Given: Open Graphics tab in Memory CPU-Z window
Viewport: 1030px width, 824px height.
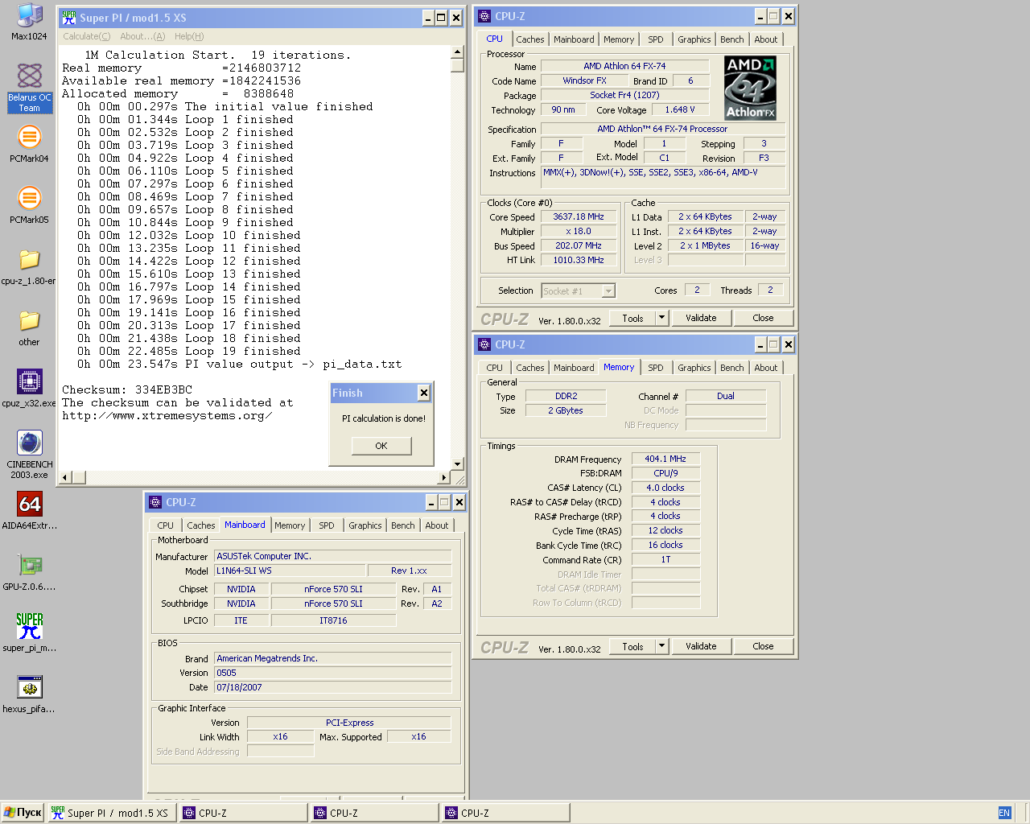Looking at the screenshot, I should [x=694, y=368].
